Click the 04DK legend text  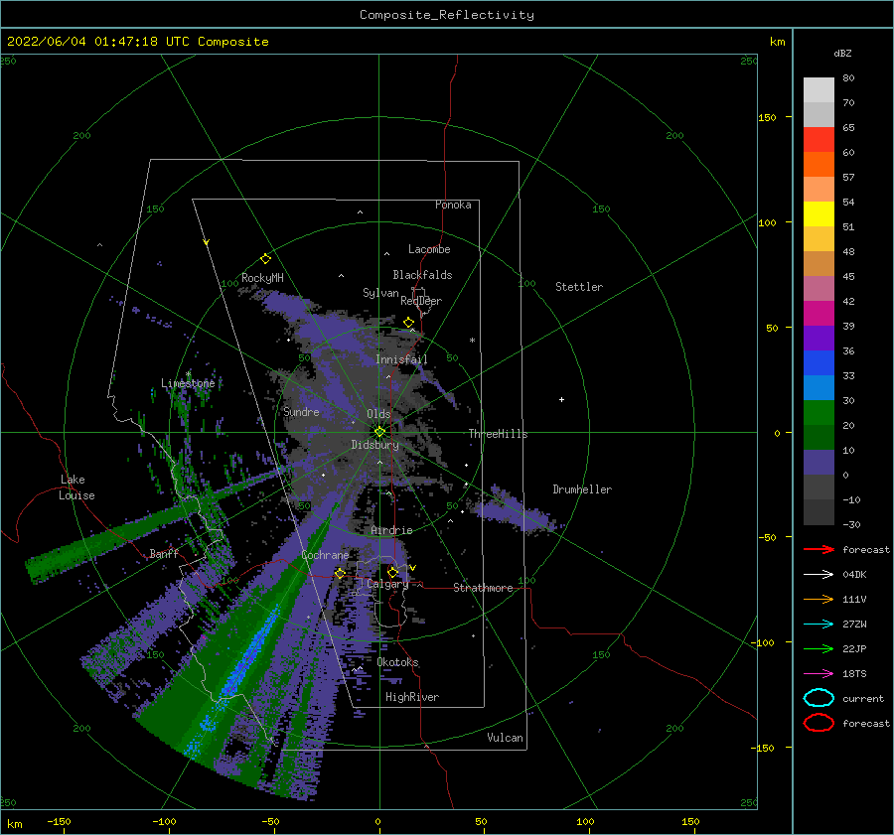(x=854, y=575)
